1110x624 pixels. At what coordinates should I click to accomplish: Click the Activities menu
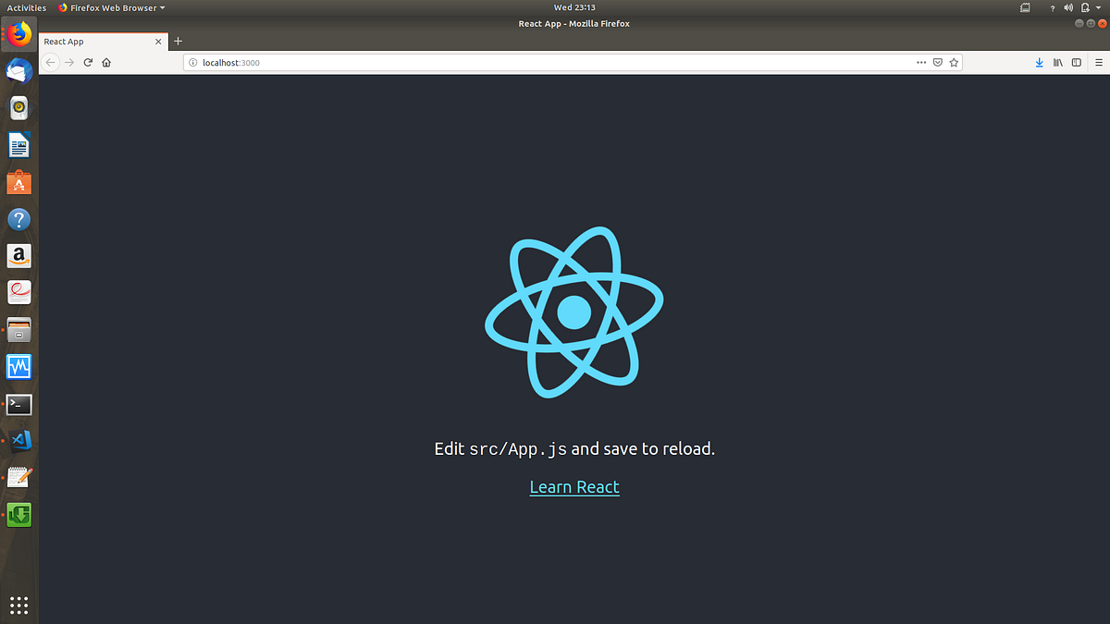coord(27,7)
